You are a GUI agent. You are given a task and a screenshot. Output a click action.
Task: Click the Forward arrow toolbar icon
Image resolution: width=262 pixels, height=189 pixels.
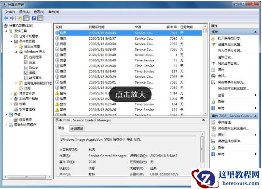pyautogui.click(x=12, y=18)
